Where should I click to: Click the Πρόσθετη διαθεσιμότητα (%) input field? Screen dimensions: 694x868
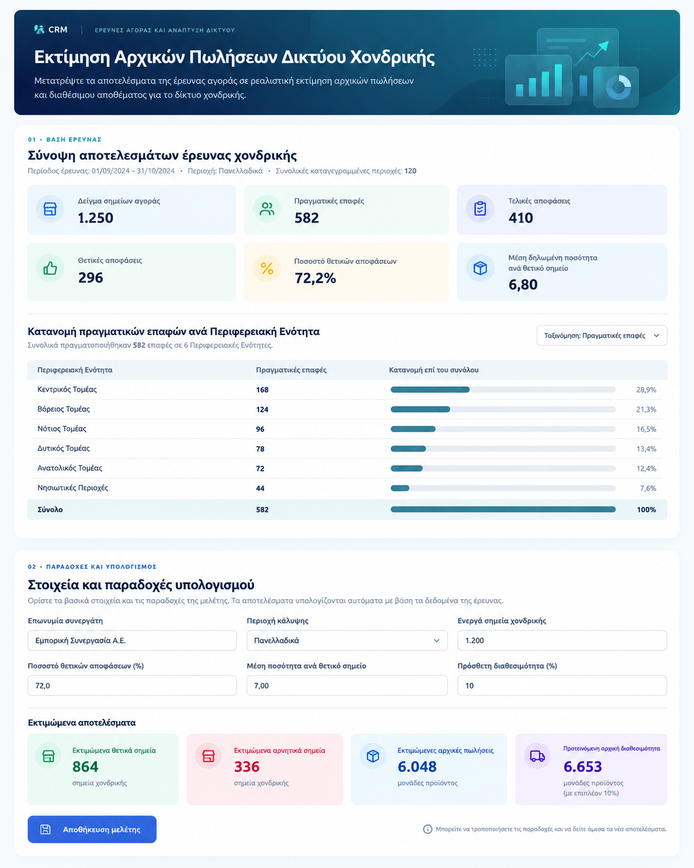click(x=562, y=686)
